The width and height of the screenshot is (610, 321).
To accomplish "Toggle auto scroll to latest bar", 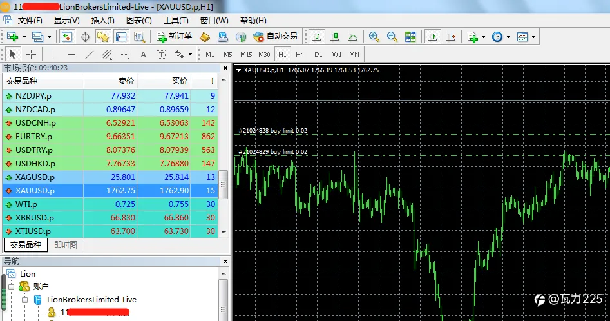I will pyautogui.click(x=433, y=37).
